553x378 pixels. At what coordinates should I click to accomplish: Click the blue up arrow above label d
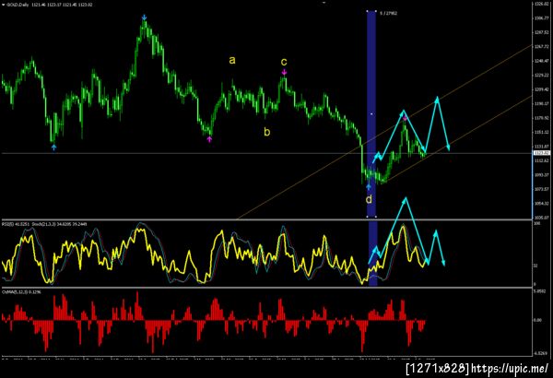click(369, 187)
